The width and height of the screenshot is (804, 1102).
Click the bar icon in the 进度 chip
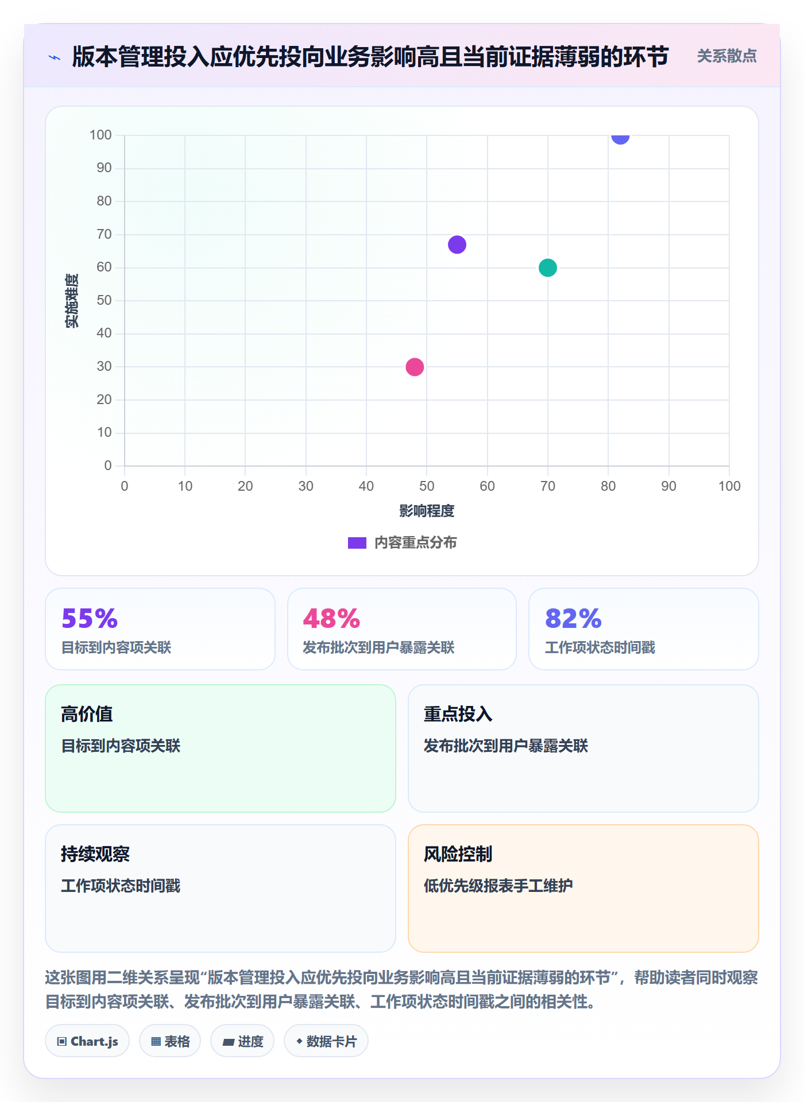click(228, 1042)
